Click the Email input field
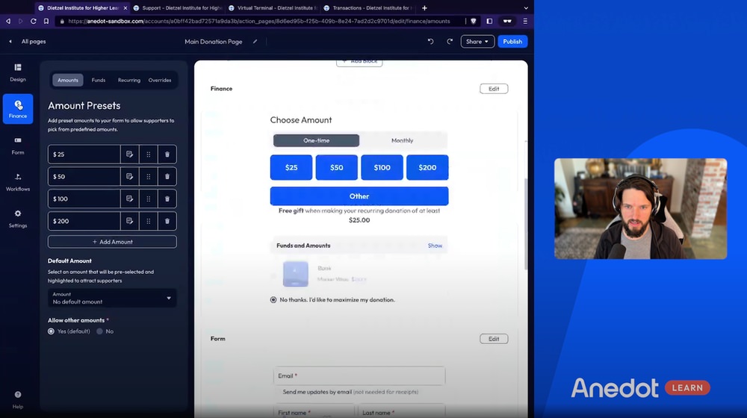Image resolution: width=747 pixels, height=418 pixels. click(x=359, y=375)
